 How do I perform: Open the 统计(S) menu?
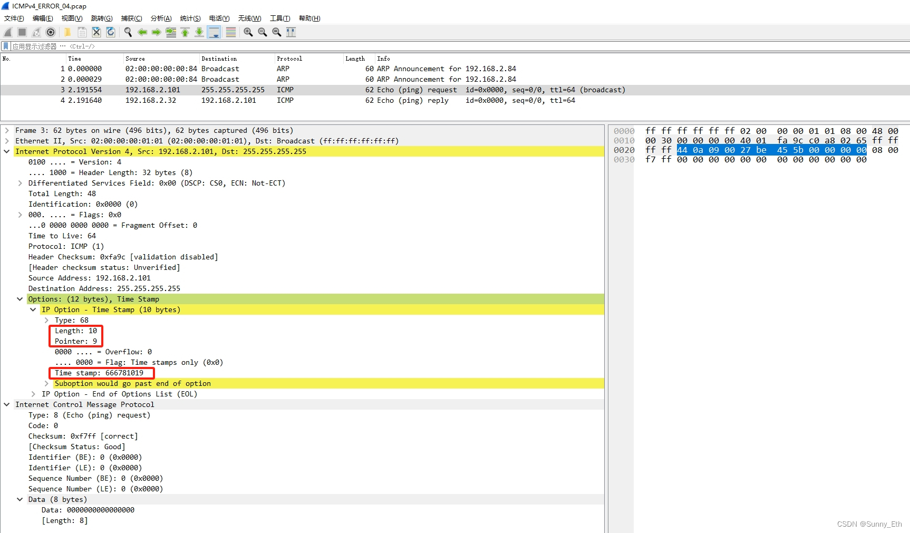coord(190,18)
